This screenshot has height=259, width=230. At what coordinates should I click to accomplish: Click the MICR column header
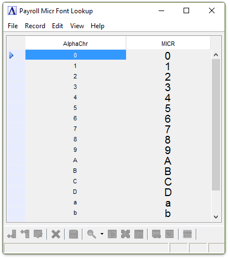click(168, 44)
